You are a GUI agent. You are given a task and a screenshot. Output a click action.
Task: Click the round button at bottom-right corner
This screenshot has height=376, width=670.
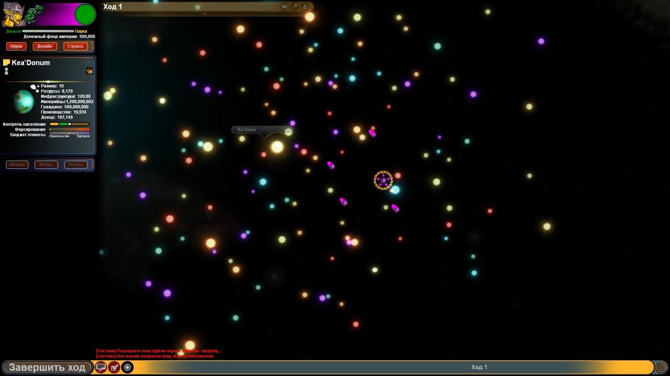(x=662, y=367)
